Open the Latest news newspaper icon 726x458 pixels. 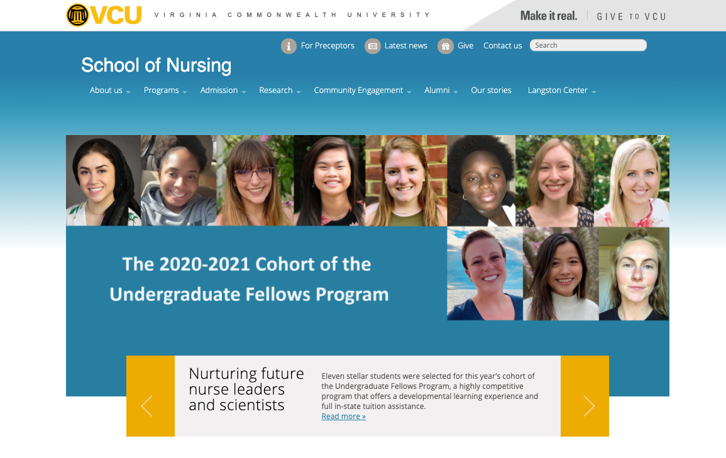(372, 46)
